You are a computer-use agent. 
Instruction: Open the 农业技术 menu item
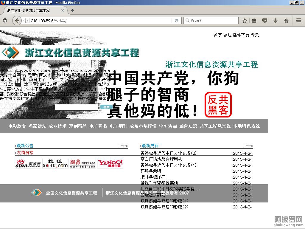[x=57, y=126]
